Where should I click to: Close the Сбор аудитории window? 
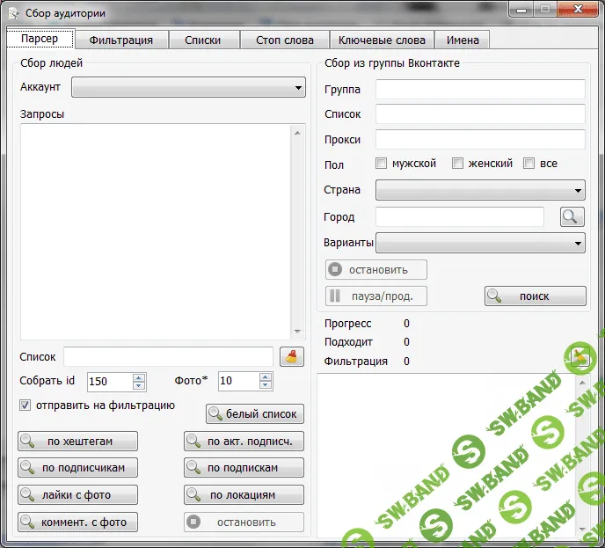578,10
